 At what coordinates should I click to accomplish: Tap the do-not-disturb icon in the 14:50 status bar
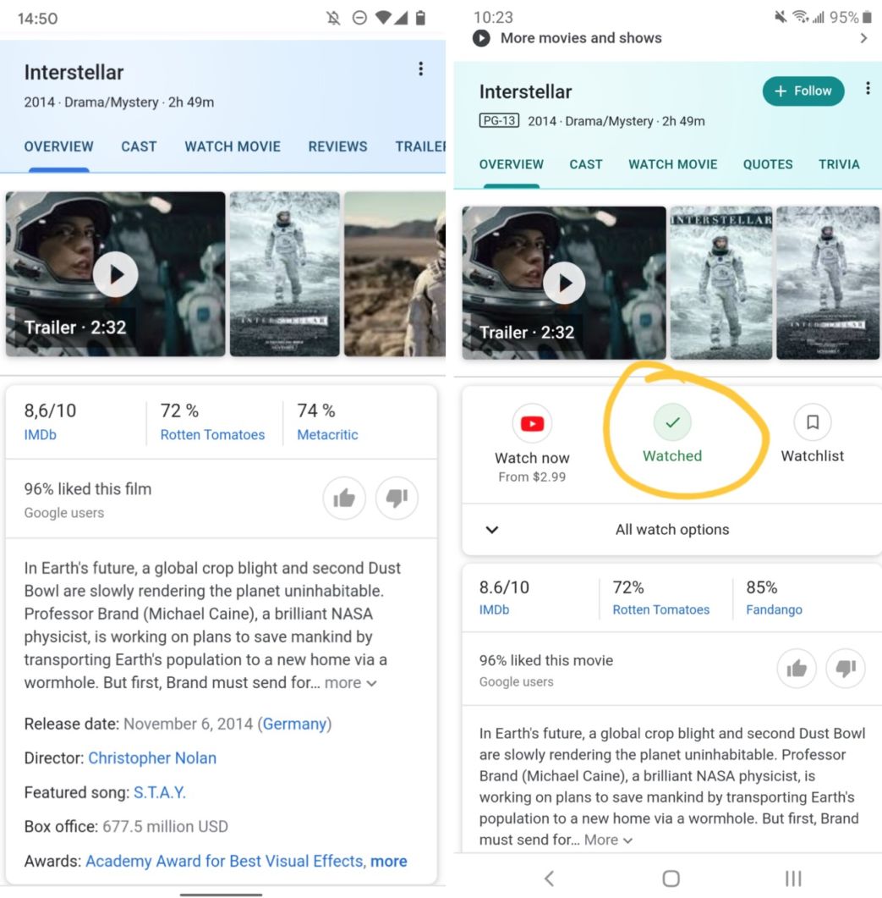pyautogui.click(x=359, y=19)
